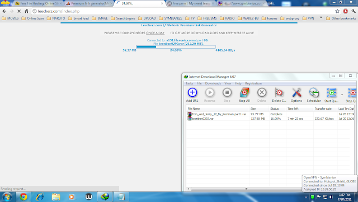Click the Stop All toolbar icon

(244, 93)
